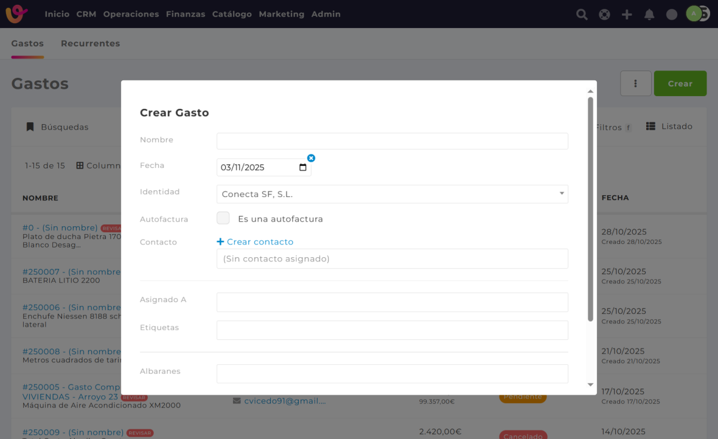Toggle the 'Es una autofactura' checkbox
The image size is (718, 439).
(223, 218)
